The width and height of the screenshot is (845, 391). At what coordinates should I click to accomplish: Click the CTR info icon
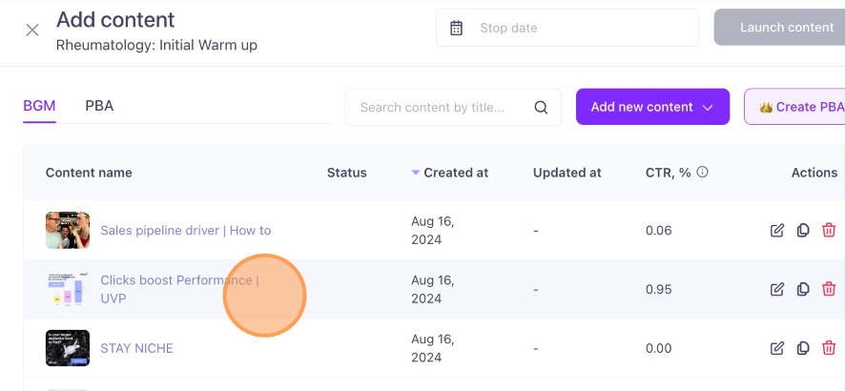point(702,173)
